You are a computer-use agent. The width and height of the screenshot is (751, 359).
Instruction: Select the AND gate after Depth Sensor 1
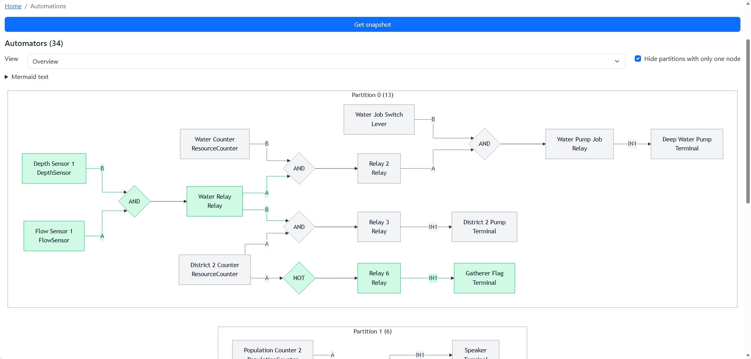134,201
